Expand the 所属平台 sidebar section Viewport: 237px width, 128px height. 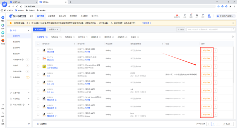click(x=28, y=93)
